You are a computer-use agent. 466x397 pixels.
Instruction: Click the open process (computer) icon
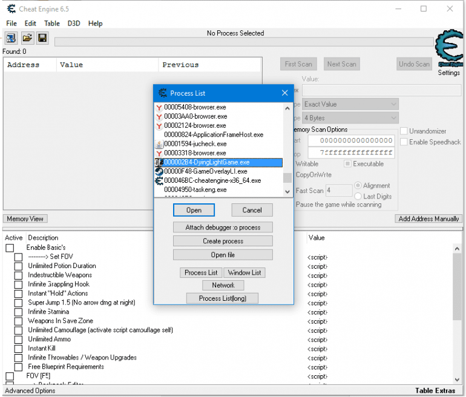click(11, 38)
